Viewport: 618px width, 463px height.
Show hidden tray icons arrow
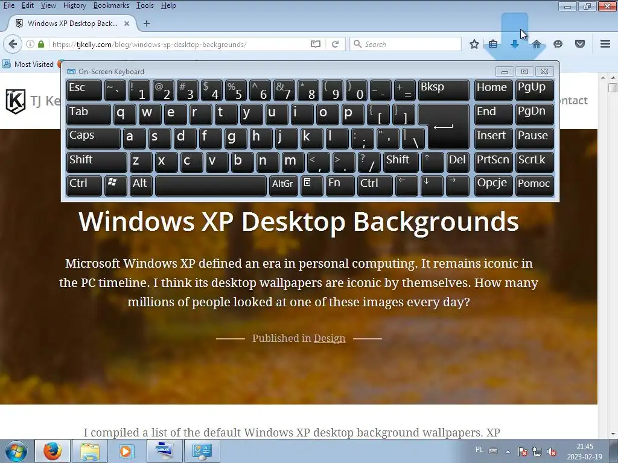(x=508, y=452)
